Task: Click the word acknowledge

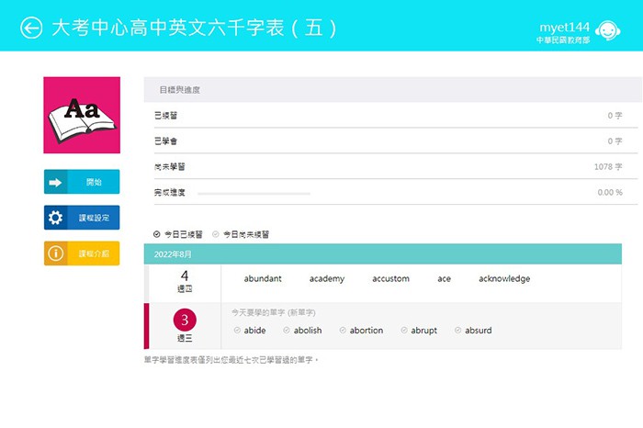Action: 504,279
